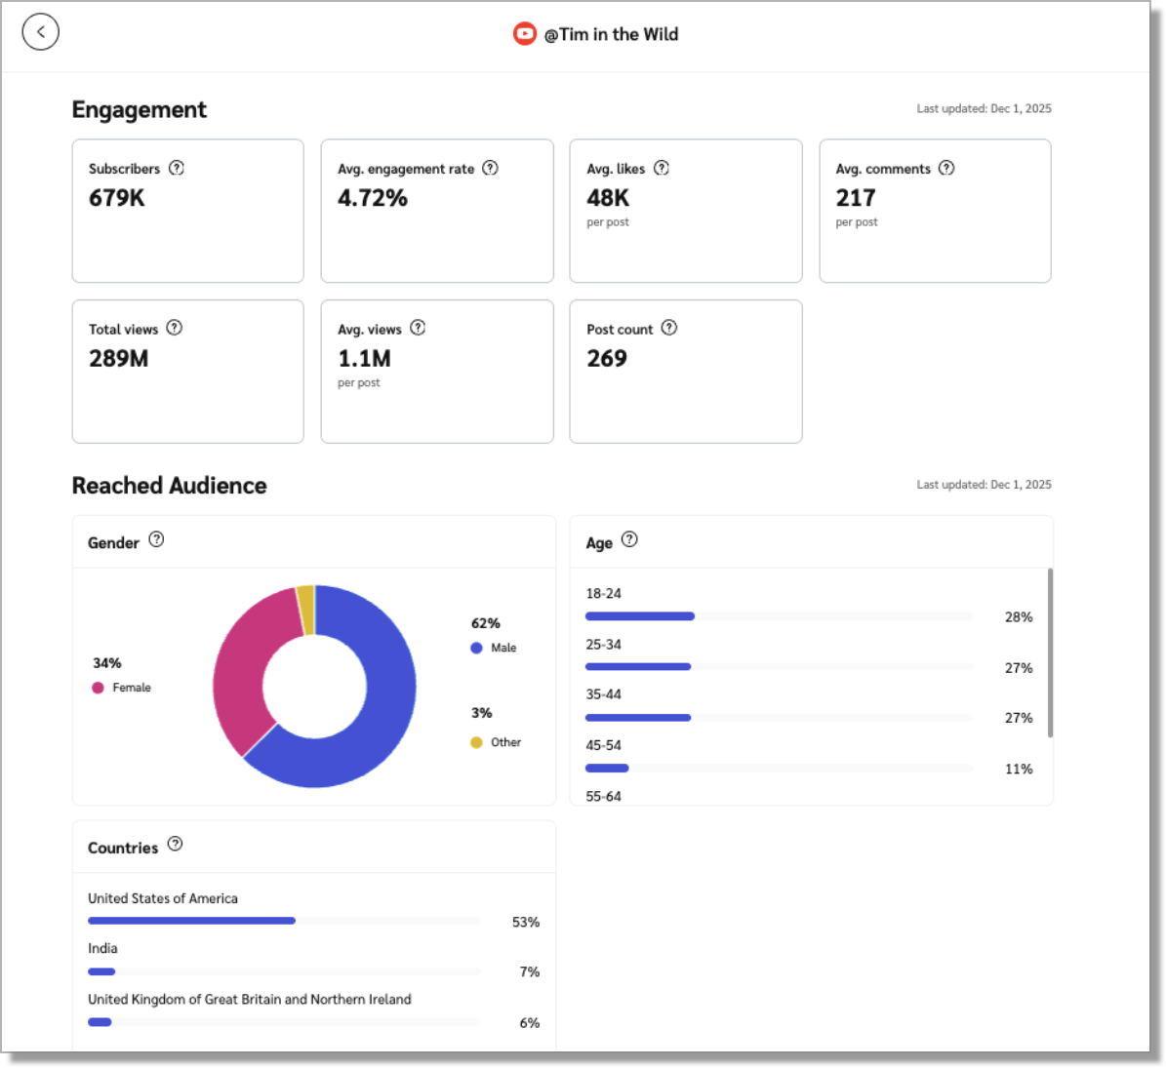
Task: Click the Countries panel title
Action: (123, 848)
